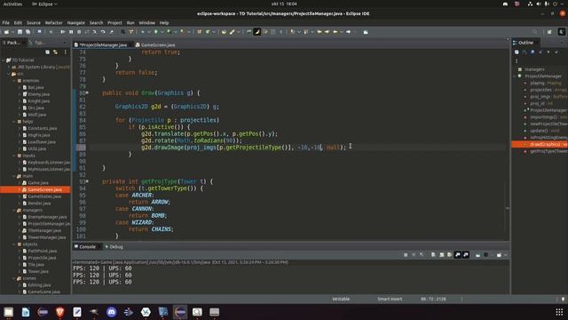Collapse the inputs package

(x=14, y=156)
